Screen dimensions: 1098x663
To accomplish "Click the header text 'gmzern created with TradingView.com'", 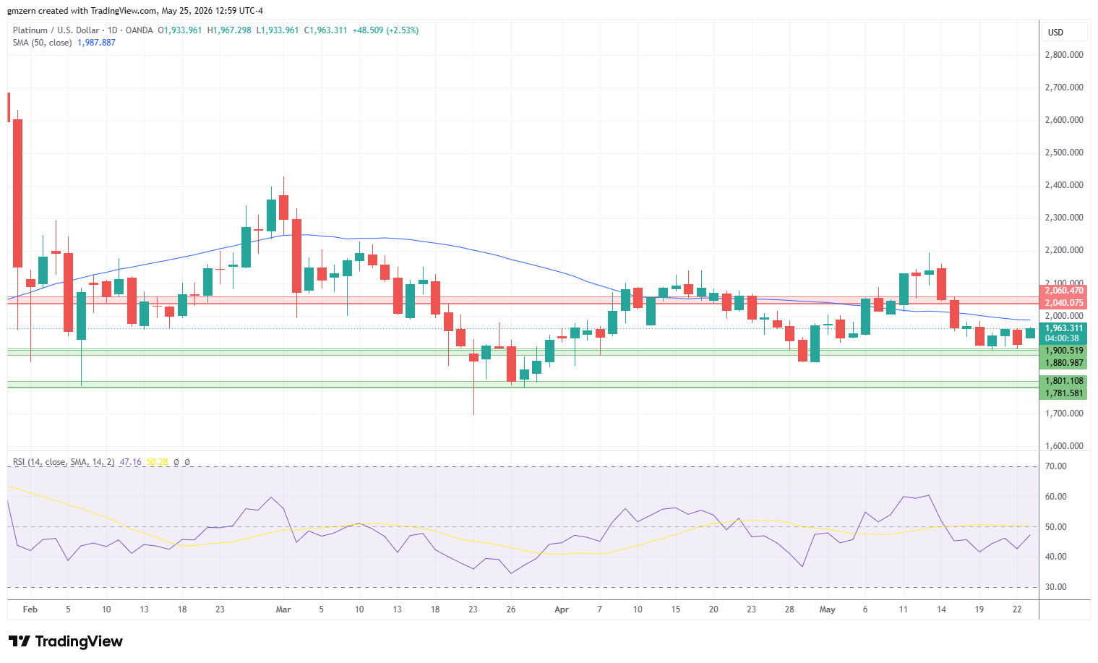I will point(82,11).
